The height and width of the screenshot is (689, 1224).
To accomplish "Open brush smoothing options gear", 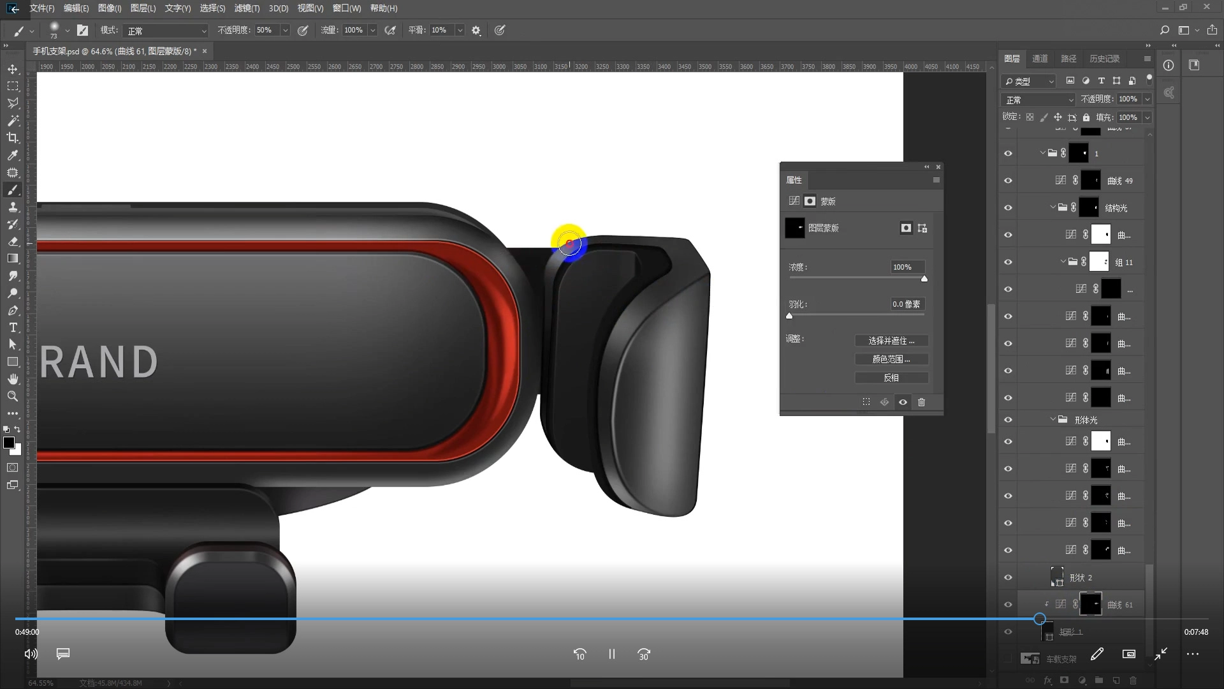I will 476,30.
